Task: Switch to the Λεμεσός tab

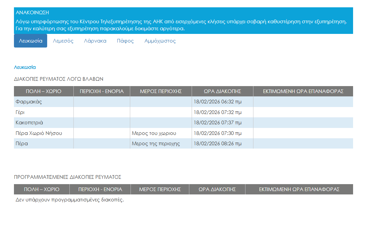Action: (x=63, y=41)
